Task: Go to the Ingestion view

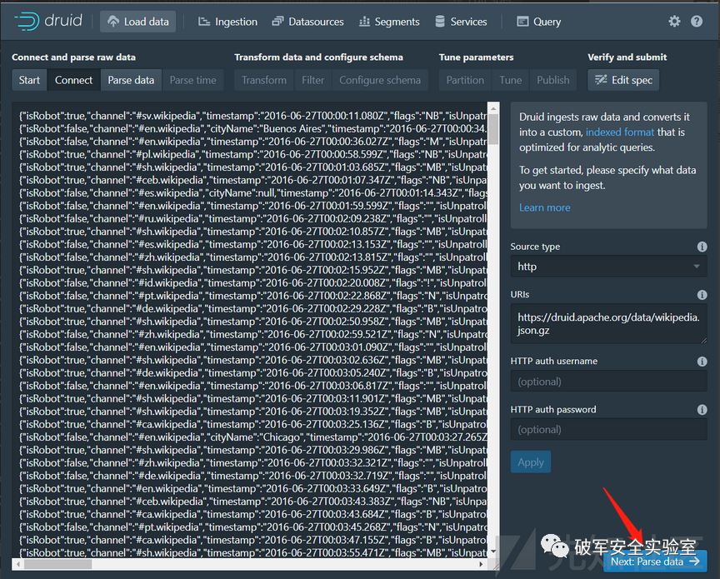Action: click(x=227, y=22)
